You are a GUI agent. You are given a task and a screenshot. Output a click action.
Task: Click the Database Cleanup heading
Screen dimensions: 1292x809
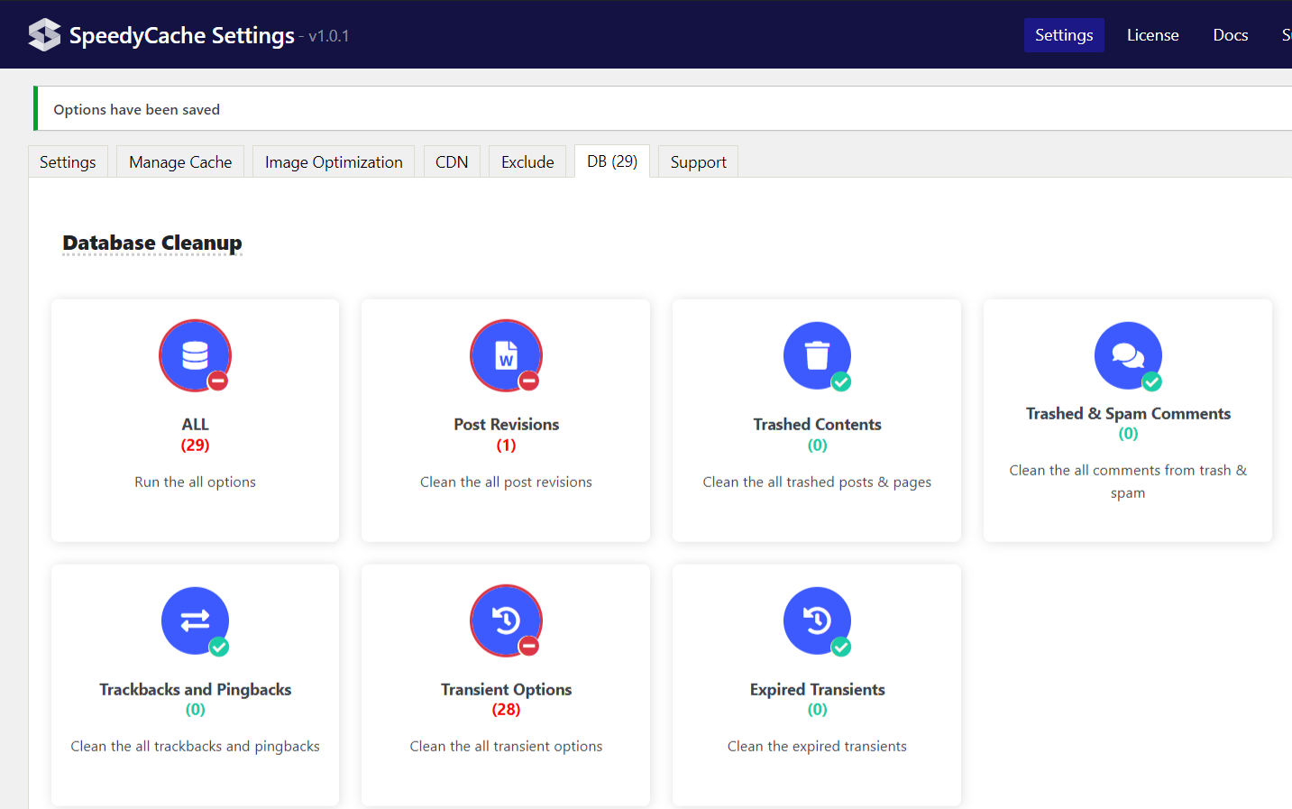pyautogui.click(x=152, y=243)
